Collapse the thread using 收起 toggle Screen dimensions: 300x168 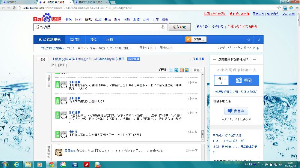(x=198, y=70)
